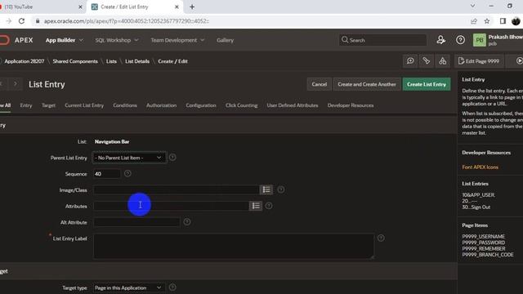This screenshot has height=294, width=523.
Task: Open the Administration user icon
Action: pos(441,40)
